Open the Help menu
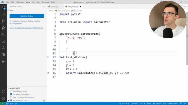The image size is (188, 105). coord(53,2)
